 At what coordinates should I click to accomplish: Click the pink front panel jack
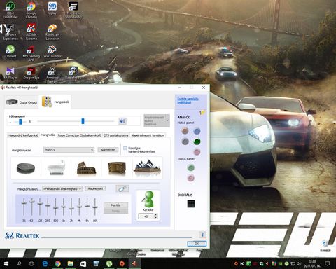click(x=191, y=178)
